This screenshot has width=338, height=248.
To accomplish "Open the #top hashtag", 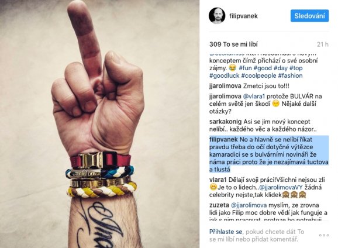I will pos(296,68).
